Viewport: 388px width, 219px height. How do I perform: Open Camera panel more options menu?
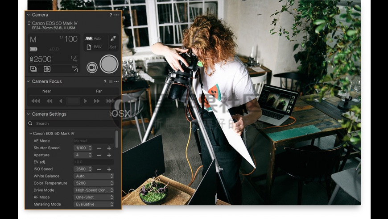tap(116, 15)
